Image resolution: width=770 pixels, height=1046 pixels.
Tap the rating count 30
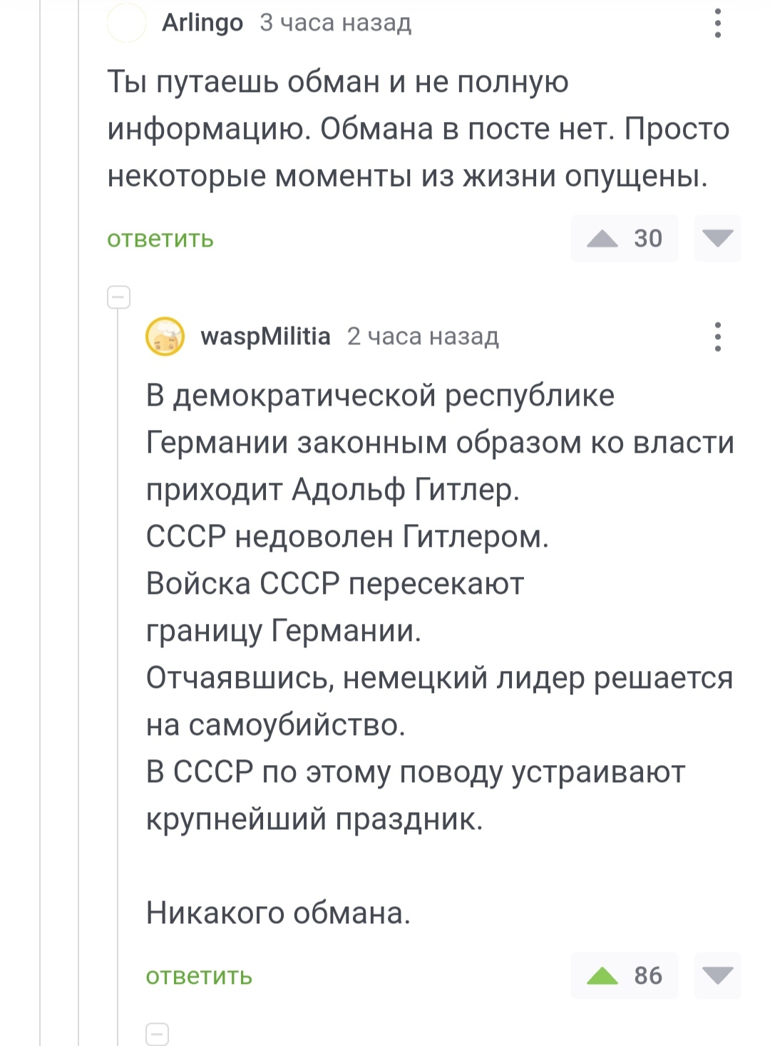coord(648,238)
